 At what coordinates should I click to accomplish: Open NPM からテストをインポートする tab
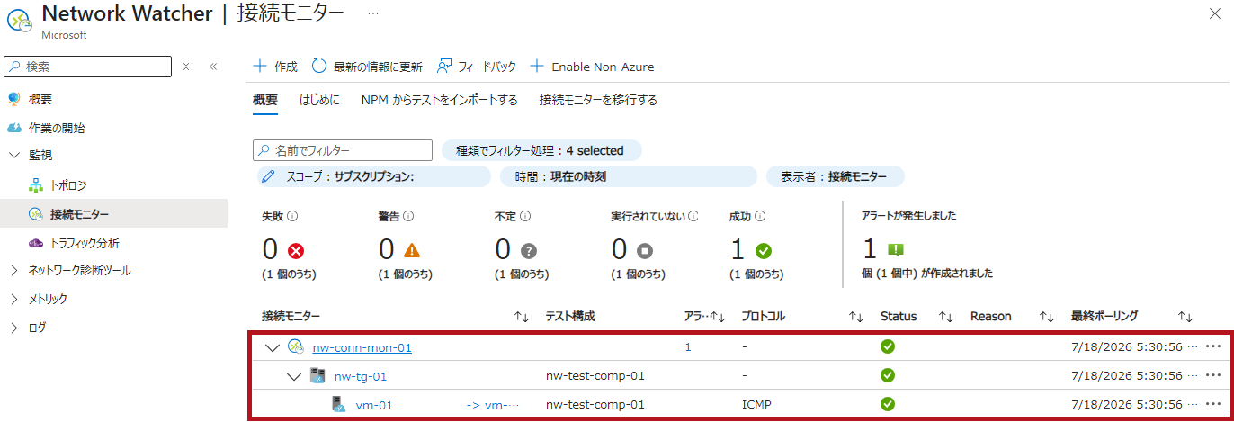point(439,100)
